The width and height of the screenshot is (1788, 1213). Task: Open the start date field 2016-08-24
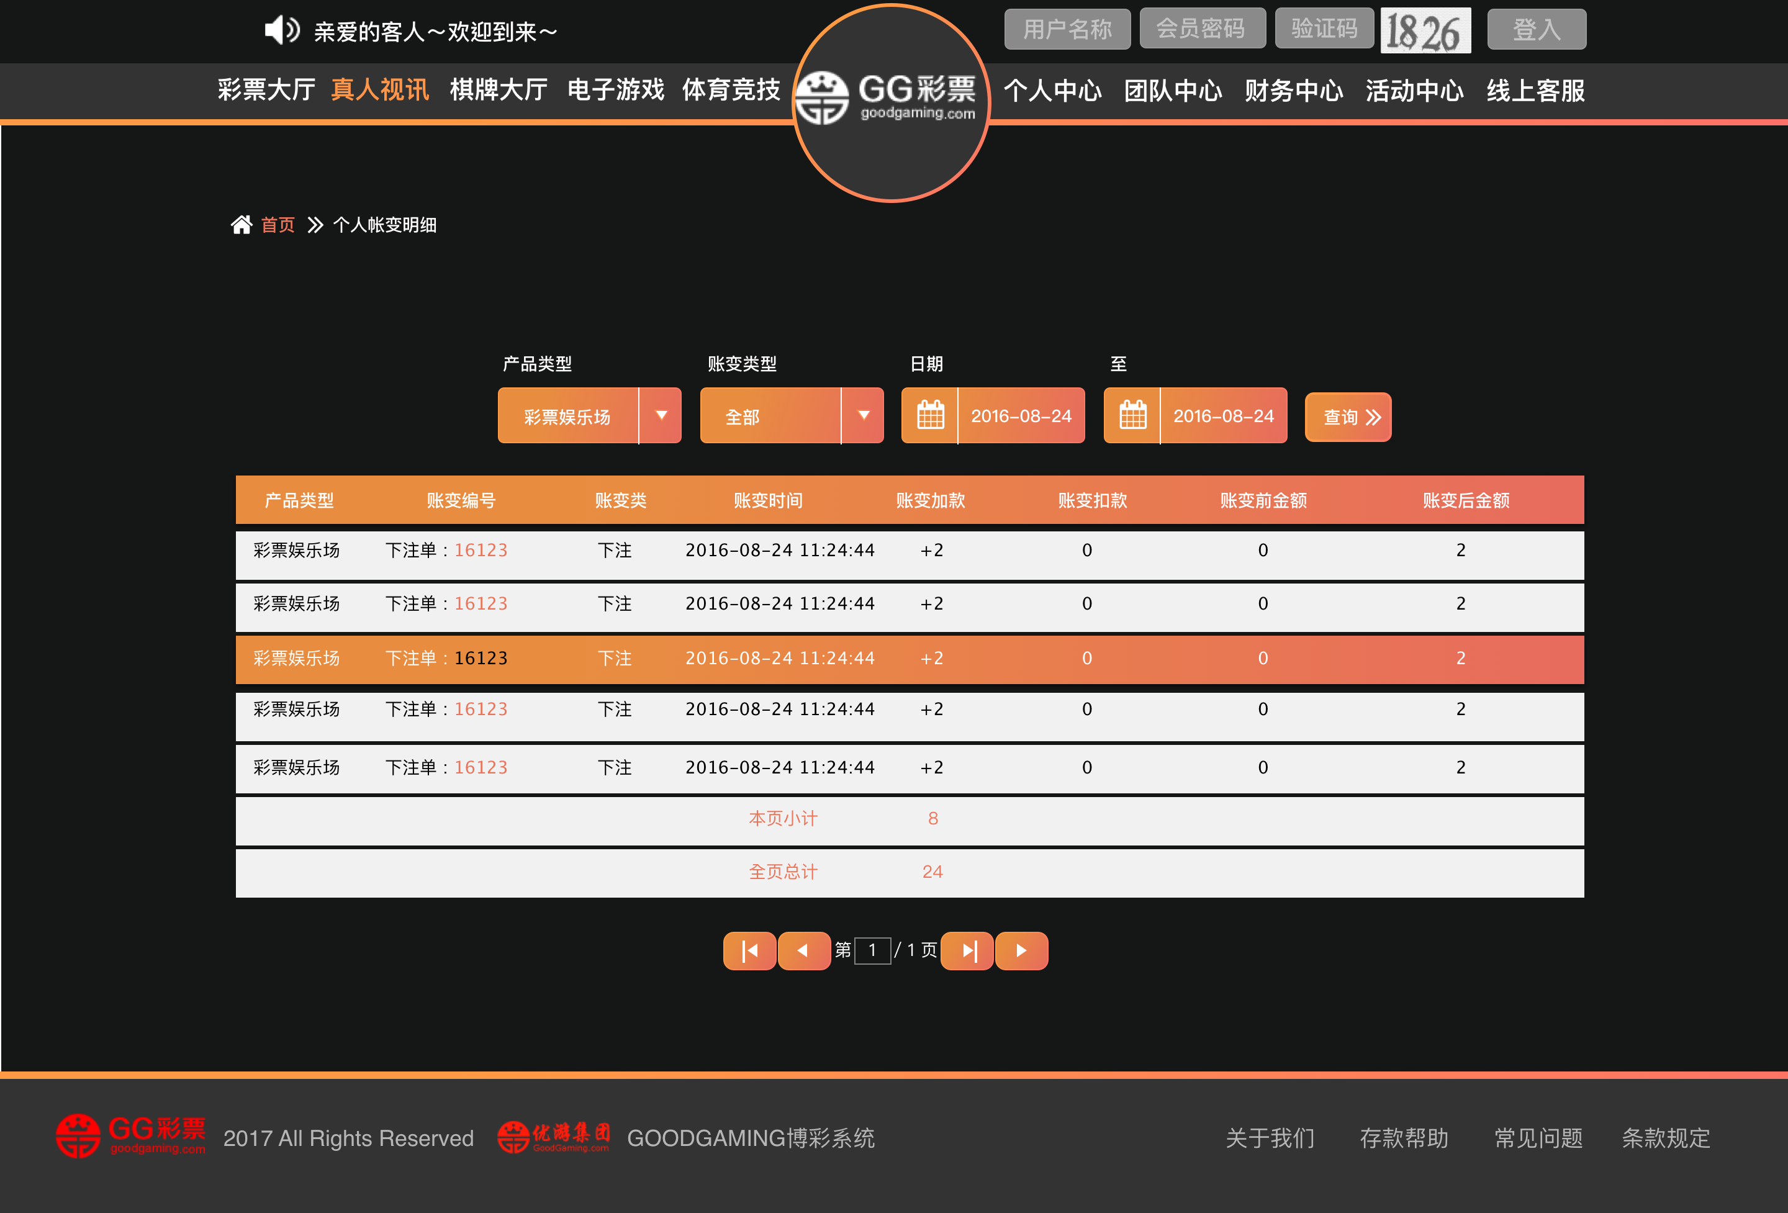(x=1021, y=416)
